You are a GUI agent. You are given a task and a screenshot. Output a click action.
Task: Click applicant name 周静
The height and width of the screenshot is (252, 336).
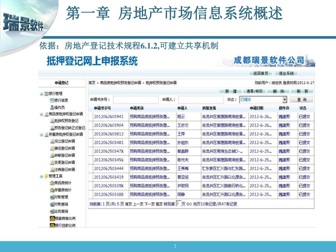tap(181, 195)
